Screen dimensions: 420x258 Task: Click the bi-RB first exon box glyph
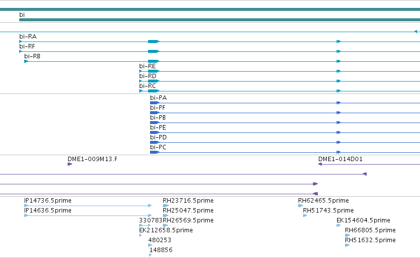pos(26,61)
